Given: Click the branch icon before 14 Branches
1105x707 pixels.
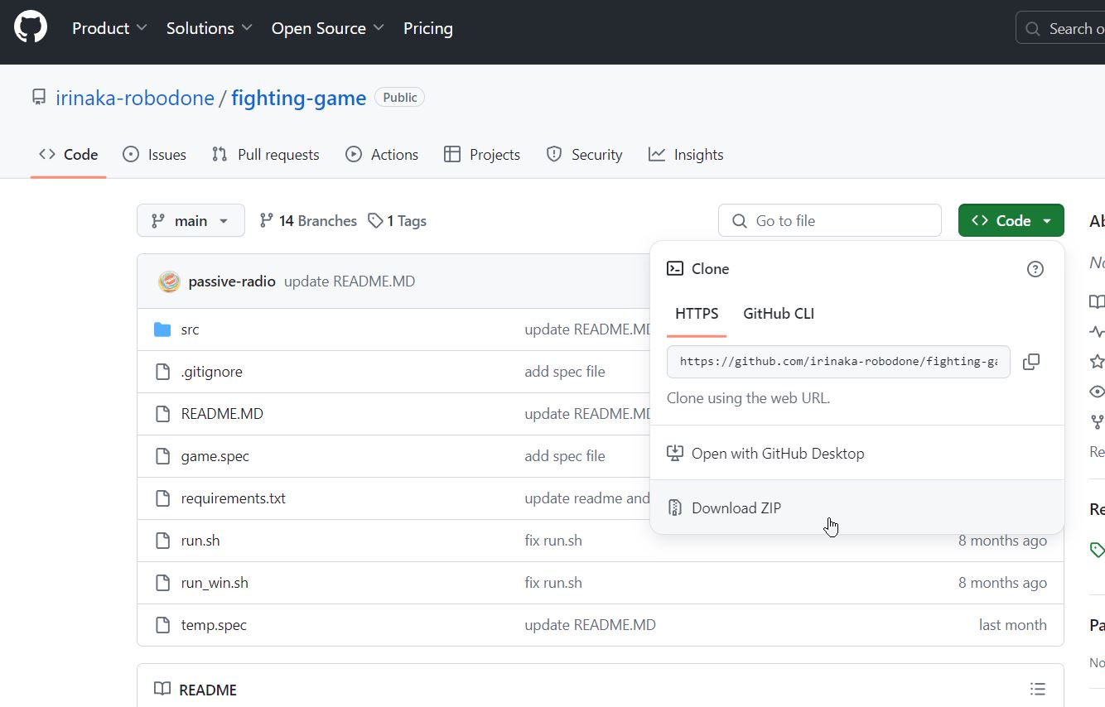Looking at the screenshot, I should click(x=266, y=220).
